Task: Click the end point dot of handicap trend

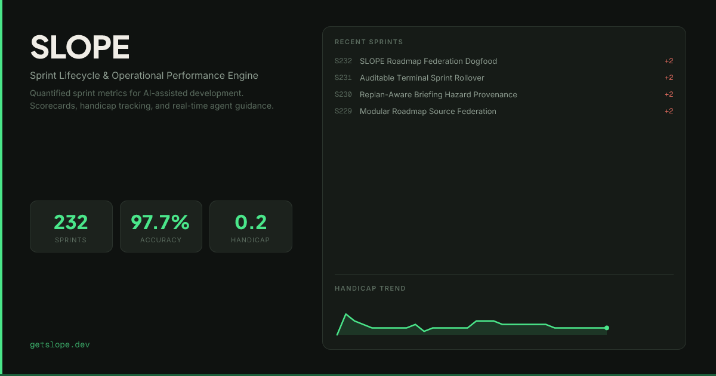Action: [x=607, y=328]
